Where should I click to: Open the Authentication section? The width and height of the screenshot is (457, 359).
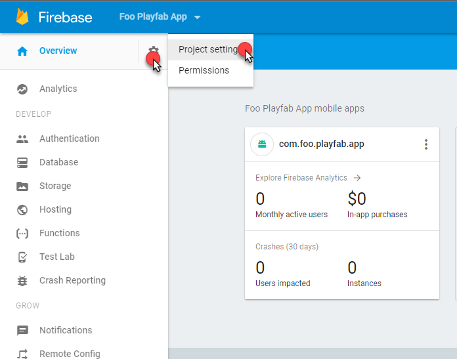click(70, 138)
